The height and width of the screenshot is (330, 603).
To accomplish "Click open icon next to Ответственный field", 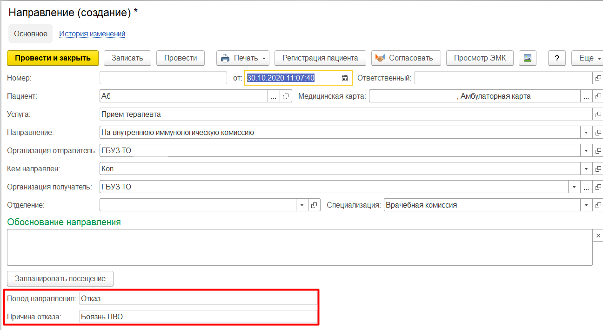I will coord(598,78).
